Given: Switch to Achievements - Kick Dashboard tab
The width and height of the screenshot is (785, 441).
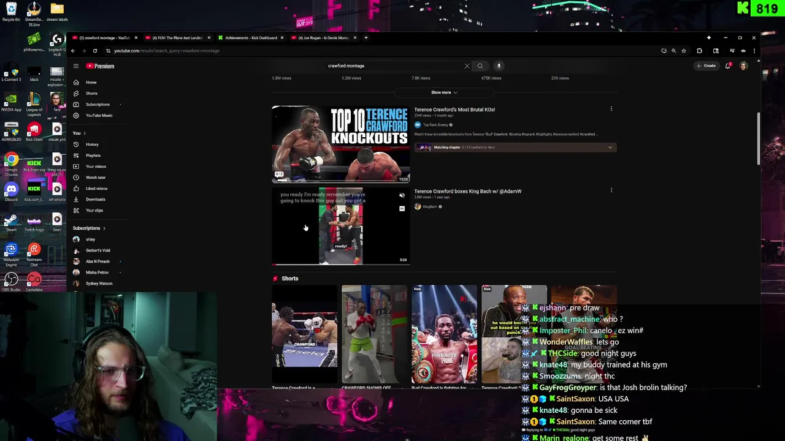Looking at the screenshot, I should point(251,38).
